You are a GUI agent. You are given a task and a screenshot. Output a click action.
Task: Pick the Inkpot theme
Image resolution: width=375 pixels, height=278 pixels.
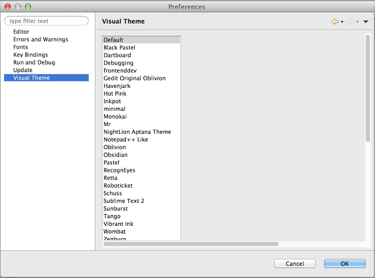(x=112, y=101)
